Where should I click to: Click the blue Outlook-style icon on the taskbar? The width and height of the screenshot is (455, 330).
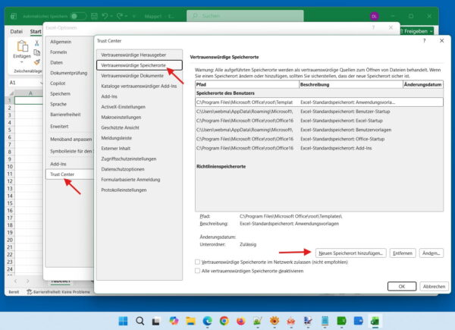click(359, 321)
